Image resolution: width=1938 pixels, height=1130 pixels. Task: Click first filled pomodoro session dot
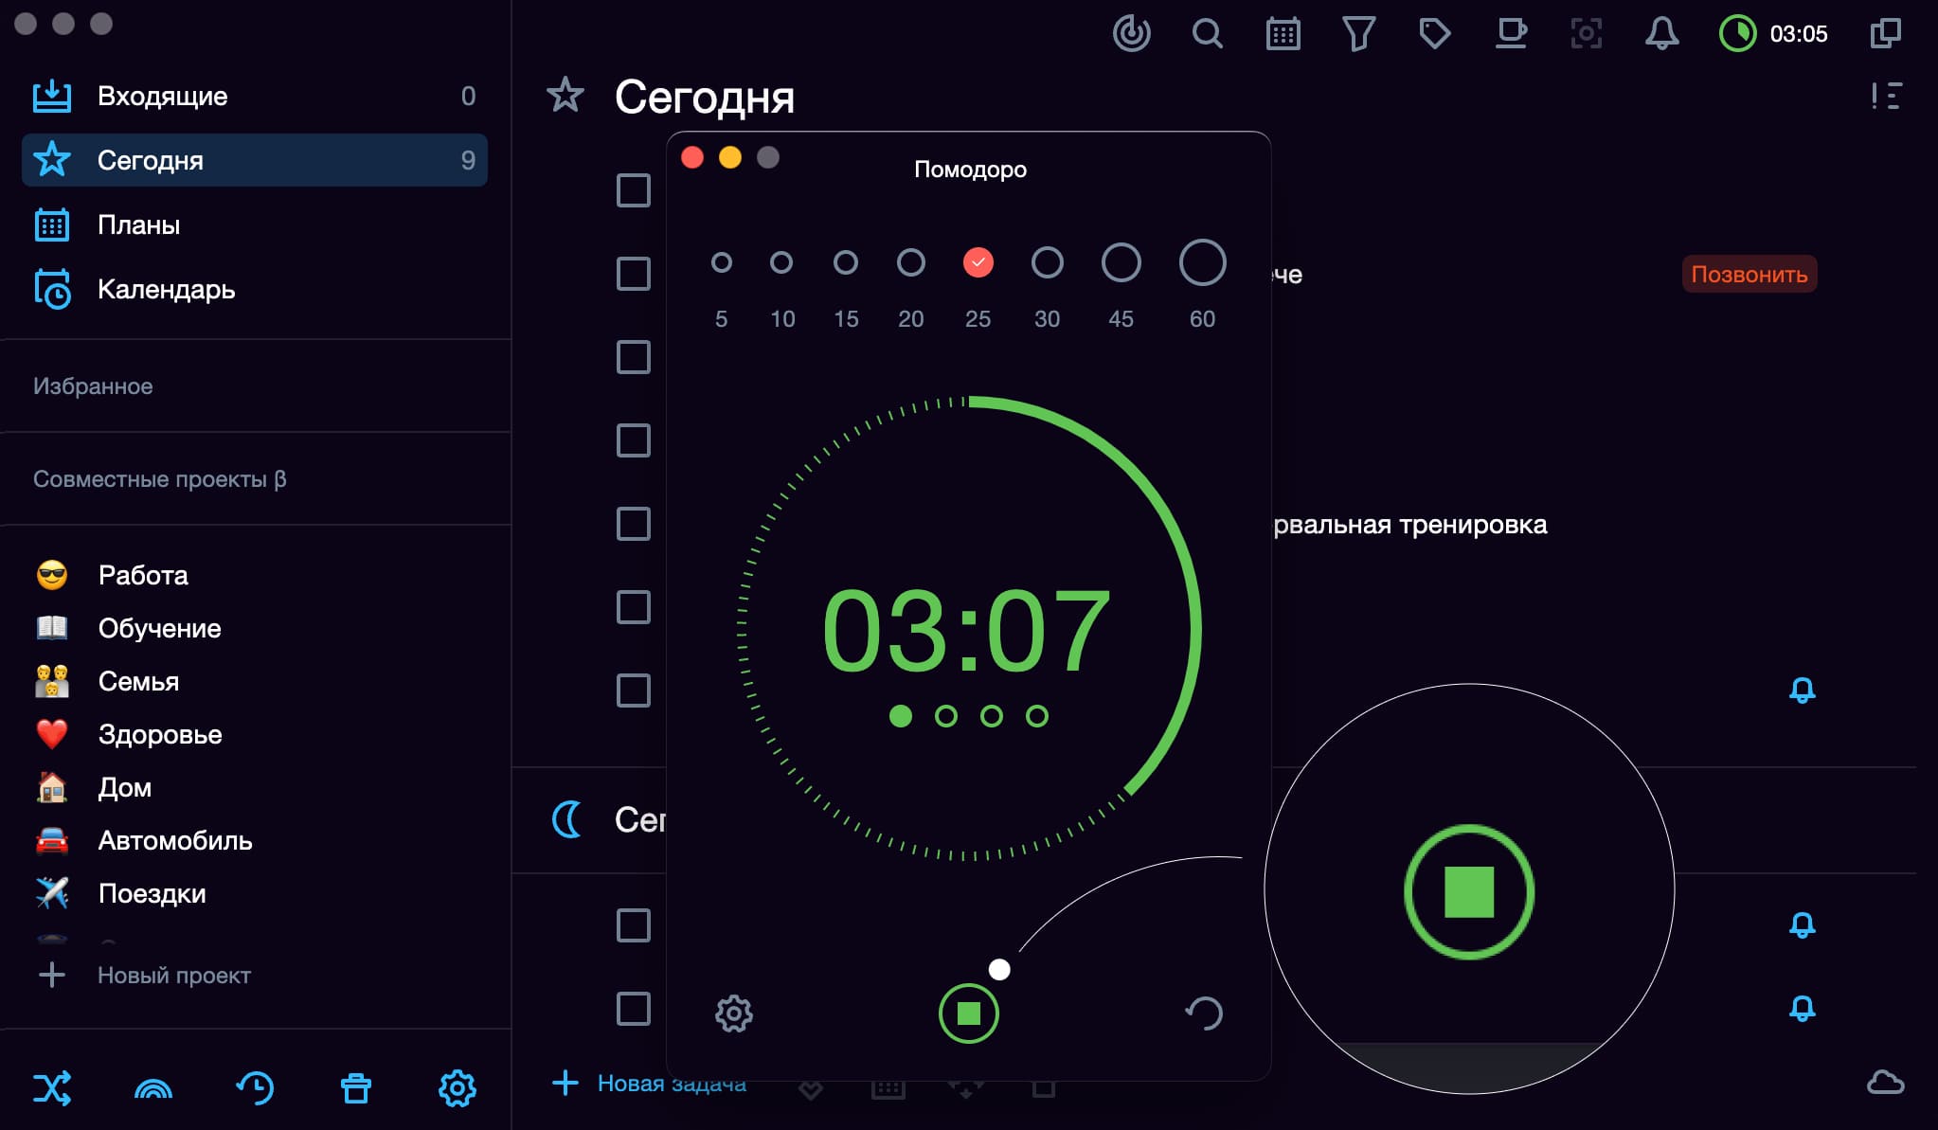pos(901,716)
